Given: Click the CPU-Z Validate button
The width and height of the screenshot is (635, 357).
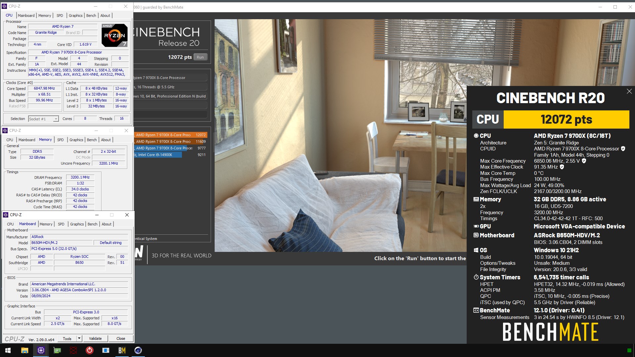Looking at the screenshot, I should tap(95, 338).
